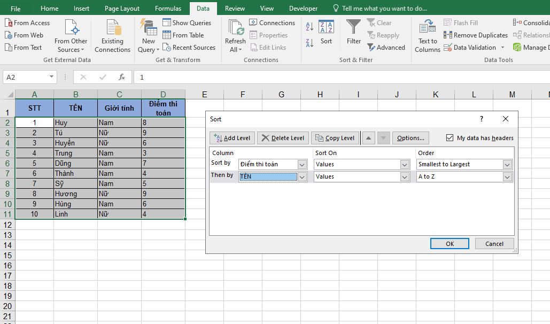Viewport: 550px width, 324px height.
Task: Uncheck My data has headers
Action: point(450,138)
